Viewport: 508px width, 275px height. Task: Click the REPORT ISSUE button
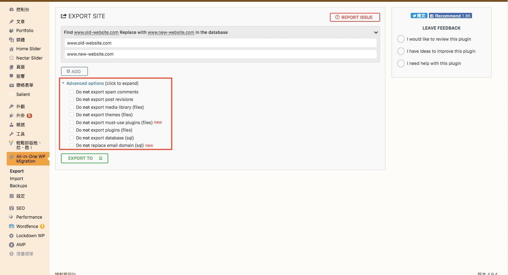pyautogui.click(x=355, y=17)
